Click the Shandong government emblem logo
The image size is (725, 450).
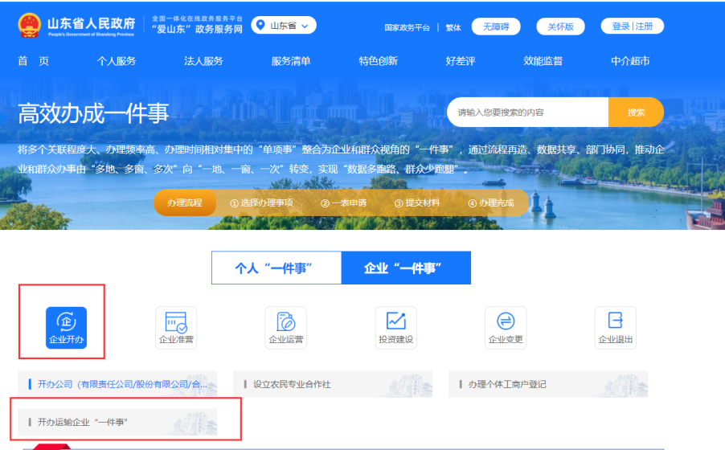point(30,26)
